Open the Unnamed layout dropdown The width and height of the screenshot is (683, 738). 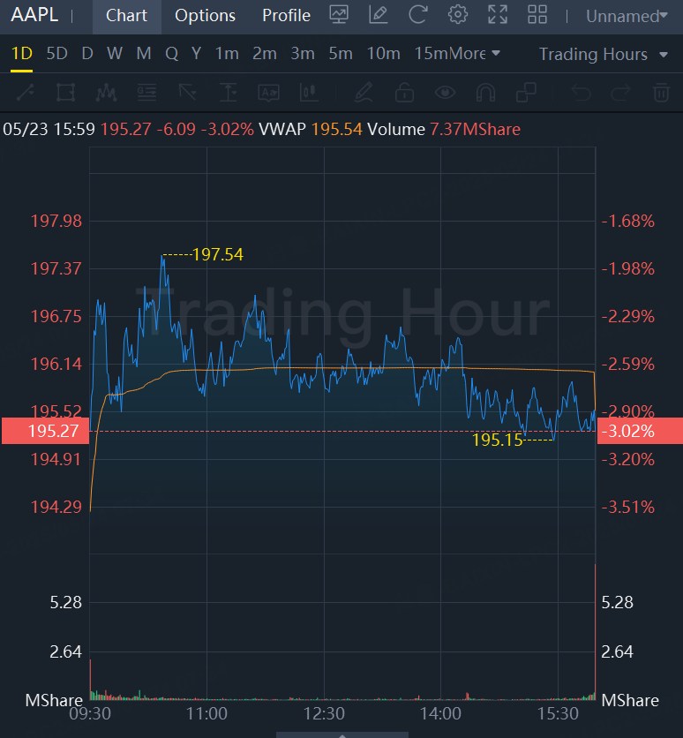(x=627, y=16)
